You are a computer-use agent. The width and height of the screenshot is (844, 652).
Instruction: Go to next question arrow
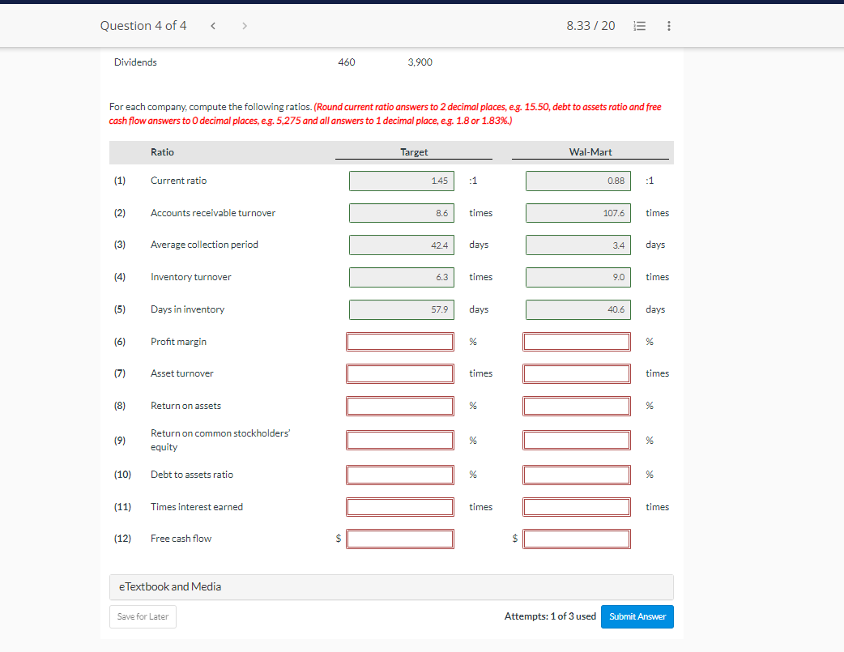coord(245,26)
